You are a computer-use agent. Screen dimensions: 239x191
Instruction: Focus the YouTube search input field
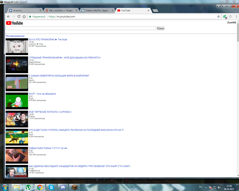click(81, 28)
